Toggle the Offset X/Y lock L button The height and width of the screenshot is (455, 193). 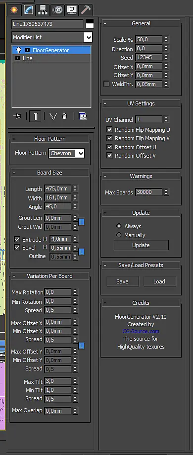pyautogui.click(x=82, y=346)
